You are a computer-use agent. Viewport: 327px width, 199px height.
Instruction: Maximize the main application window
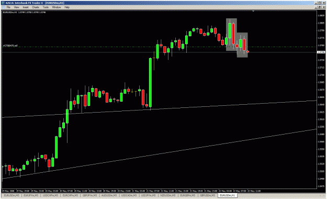click(320, 3)
